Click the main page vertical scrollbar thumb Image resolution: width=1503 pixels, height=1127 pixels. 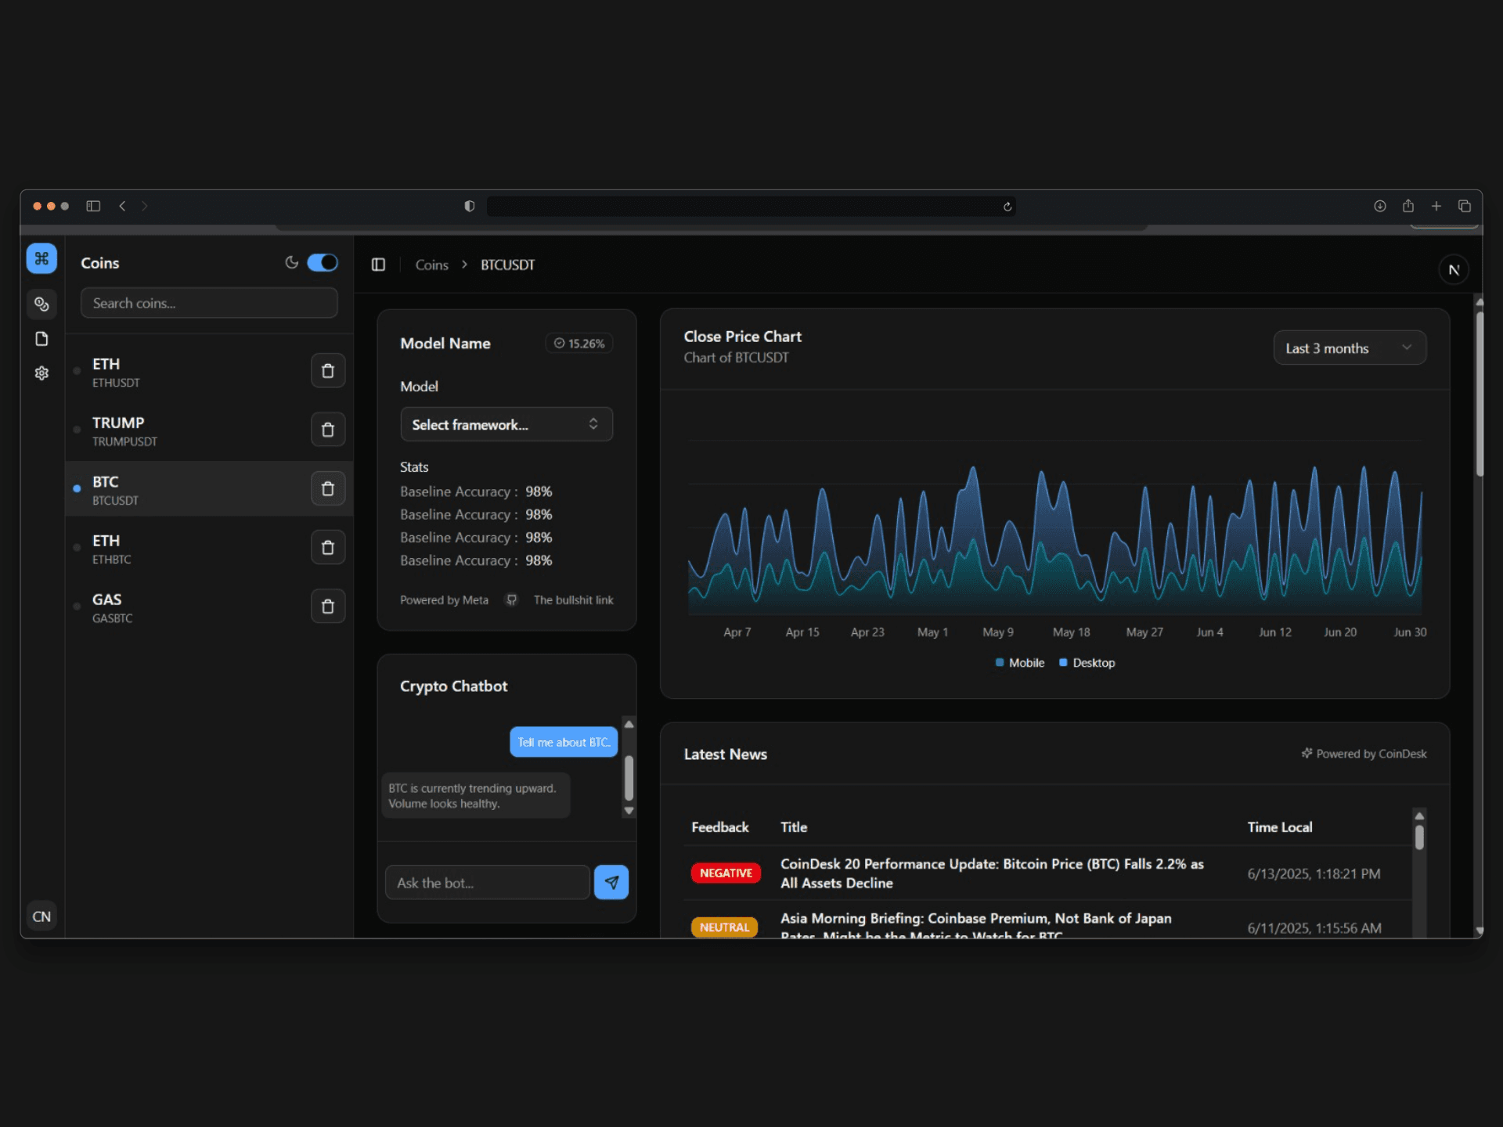click(x=1480, y=394)
